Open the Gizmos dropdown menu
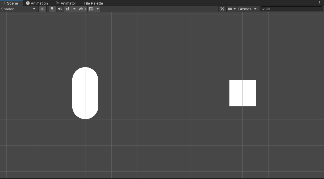 255,9
